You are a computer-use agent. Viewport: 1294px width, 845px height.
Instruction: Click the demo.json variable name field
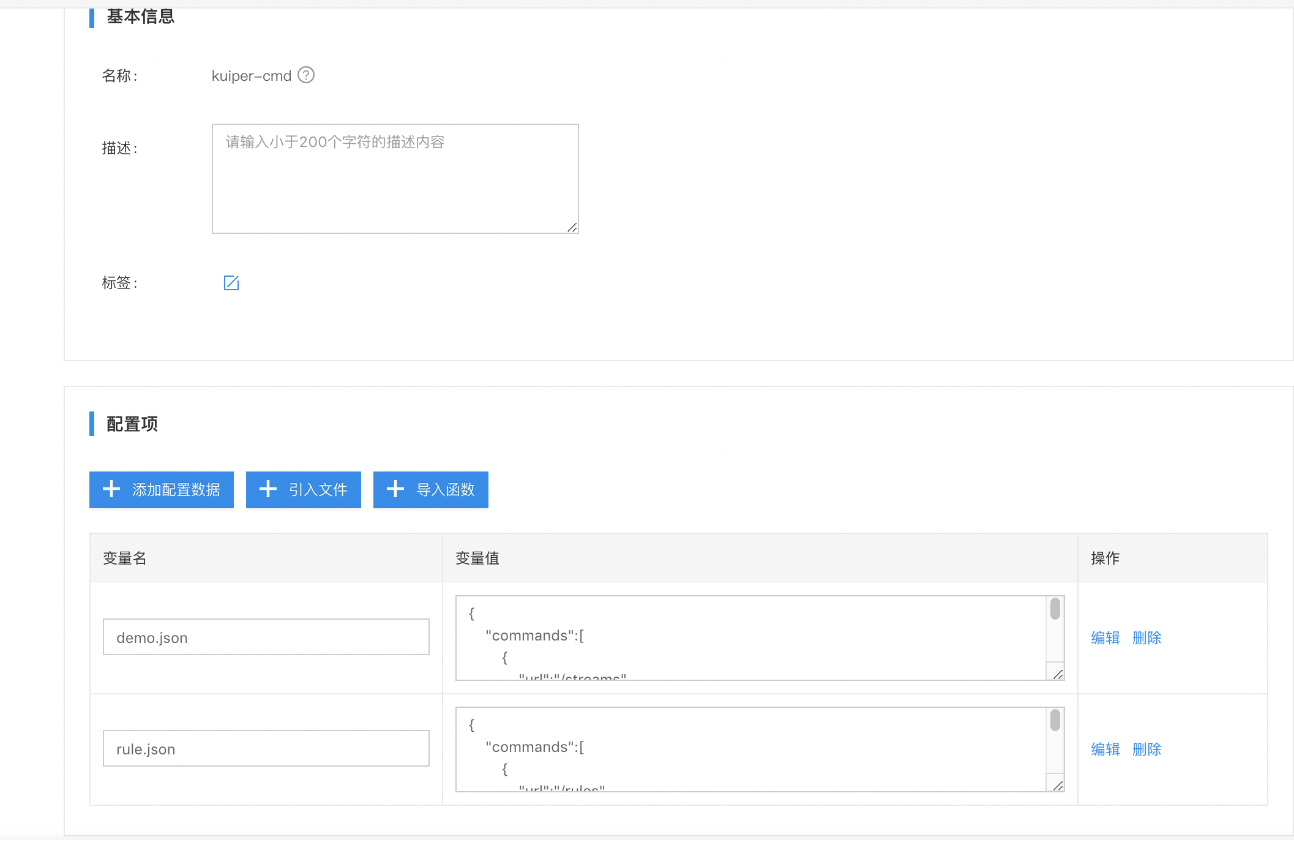coord(266,637)
